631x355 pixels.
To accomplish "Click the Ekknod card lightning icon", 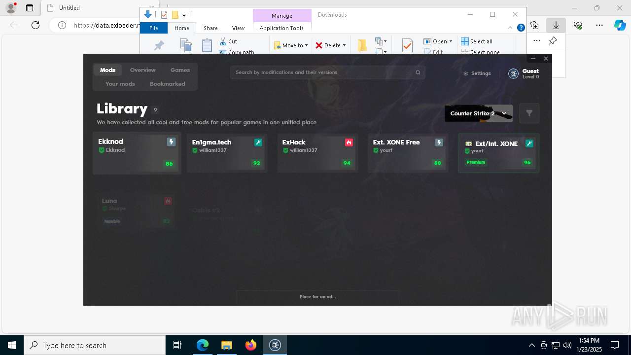I will [171, 142].
